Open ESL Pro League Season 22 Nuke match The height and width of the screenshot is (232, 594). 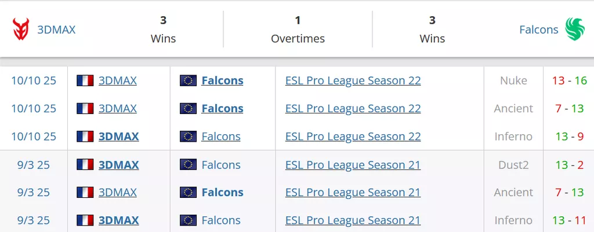coord(353,80)
